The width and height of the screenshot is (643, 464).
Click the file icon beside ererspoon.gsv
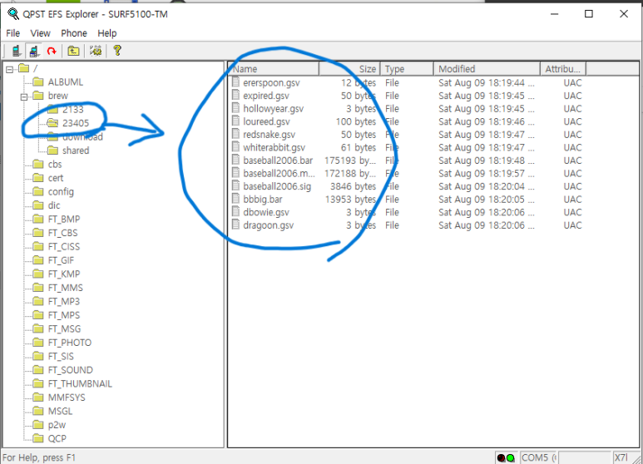(235, 82)
